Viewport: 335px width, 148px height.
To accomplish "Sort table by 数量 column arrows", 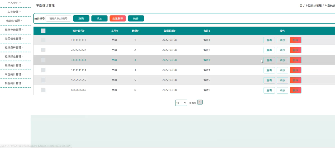I will pyautogui.click(x=138, y=31).
